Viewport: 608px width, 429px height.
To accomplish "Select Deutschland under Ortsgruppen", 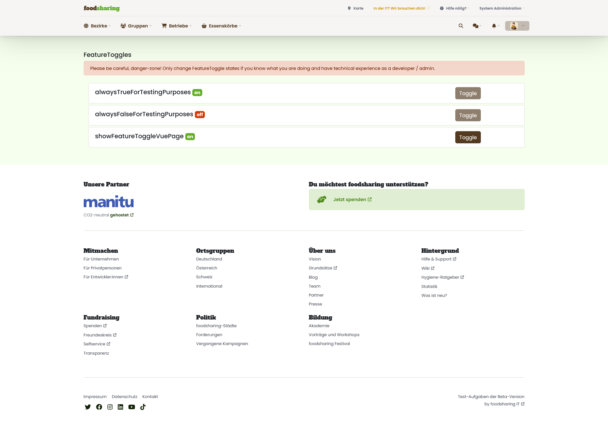I will point(209,259).
